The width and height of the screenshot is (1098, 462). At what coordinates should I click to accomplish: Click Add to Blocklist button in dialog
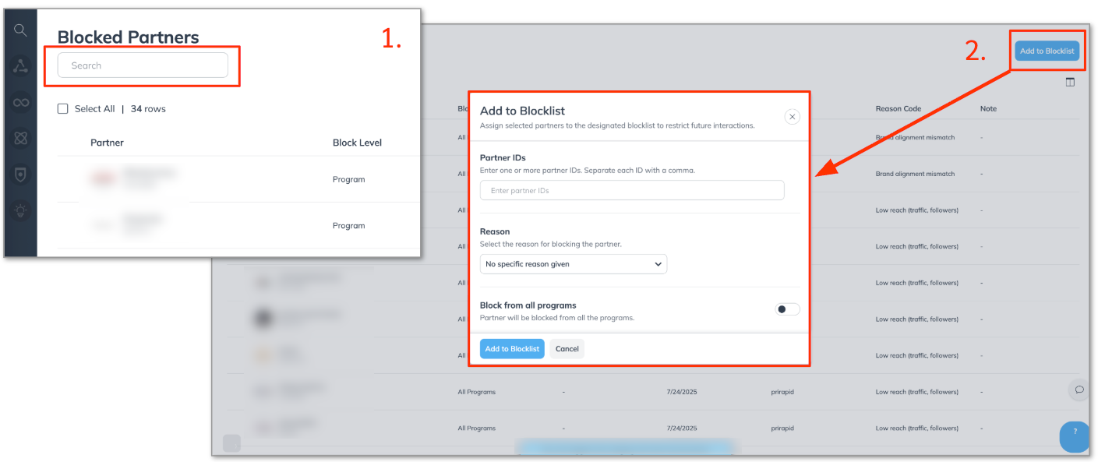(512, 349)
